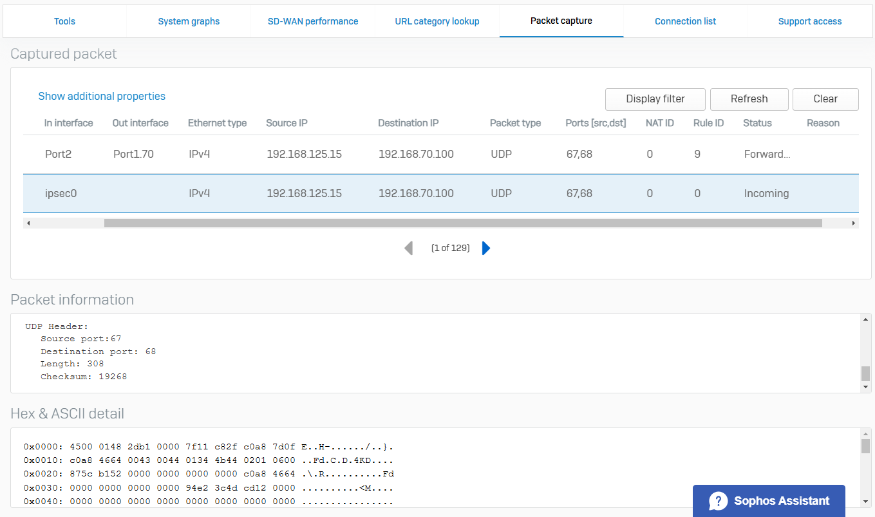
Task: Click the Source port:67 line
Action: (80, 339)
